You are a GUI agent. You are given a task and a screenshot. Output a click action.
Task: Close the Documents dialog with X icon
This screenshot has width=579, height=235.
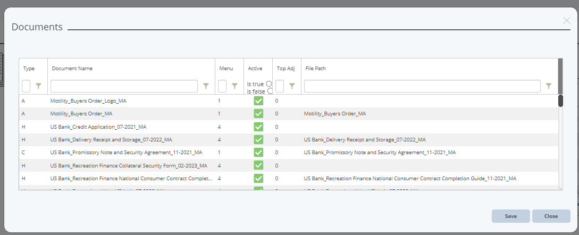pos(566,21)
